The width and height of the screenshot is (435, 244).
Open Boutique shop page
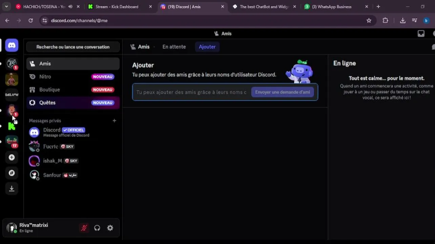[73, 89]
